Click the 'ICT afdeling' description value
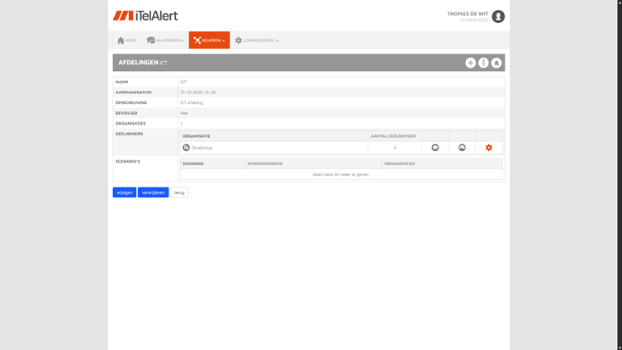 point(192,102)
